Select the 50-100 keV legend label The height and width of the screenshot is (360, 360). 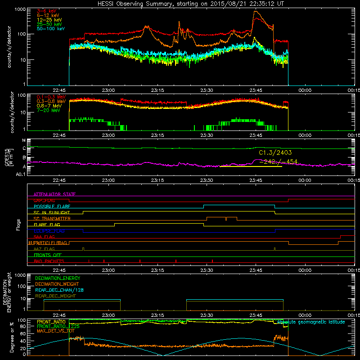51,29
